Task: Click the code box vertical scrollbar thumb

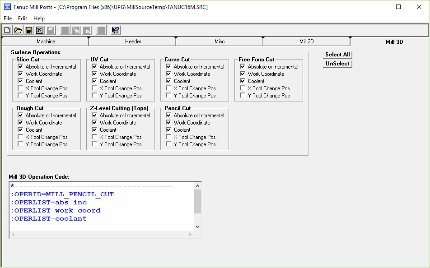Action: point(197,201)
